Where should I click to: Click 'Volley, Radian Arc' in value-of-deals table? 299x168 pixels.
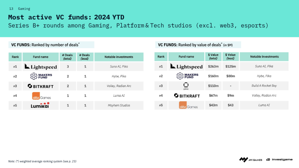(264, 96)
